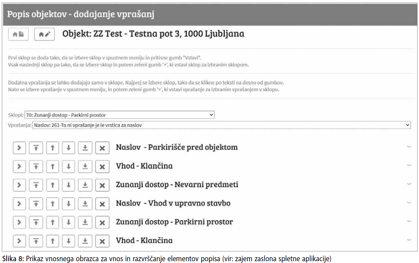Expand last 'Vhod - Klančina' chevron
Screen dimensions: 419x263
pyautogui.click(x=409, y=240)
